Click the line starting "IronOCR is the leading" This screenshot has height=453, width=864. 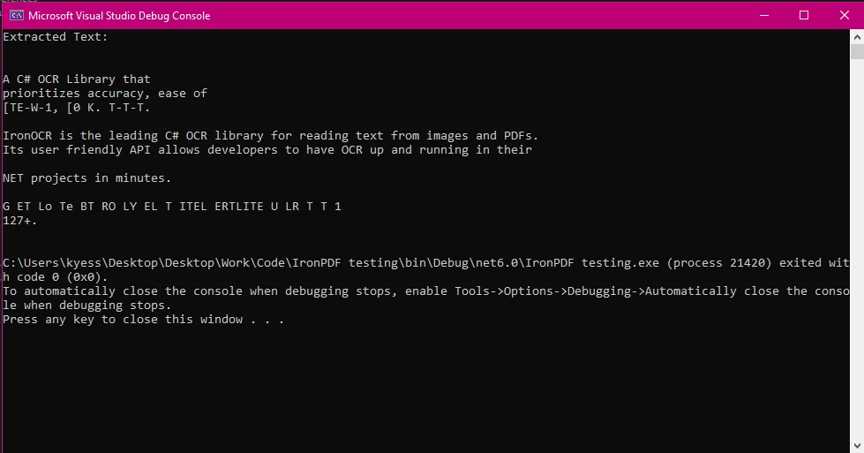(270, 136)
